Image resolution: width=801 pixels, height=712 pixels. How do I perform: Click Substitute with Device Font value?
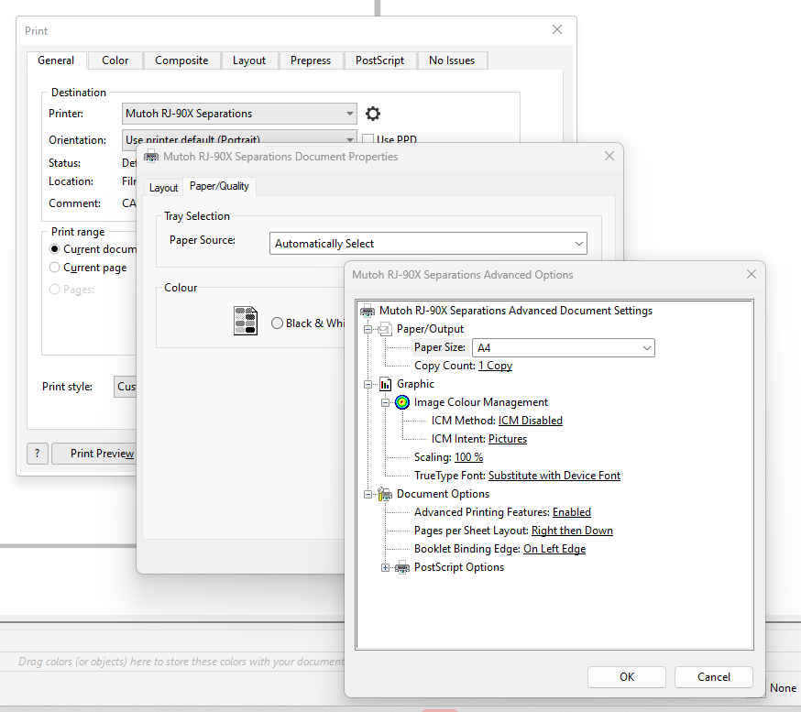tap(554, 476)
